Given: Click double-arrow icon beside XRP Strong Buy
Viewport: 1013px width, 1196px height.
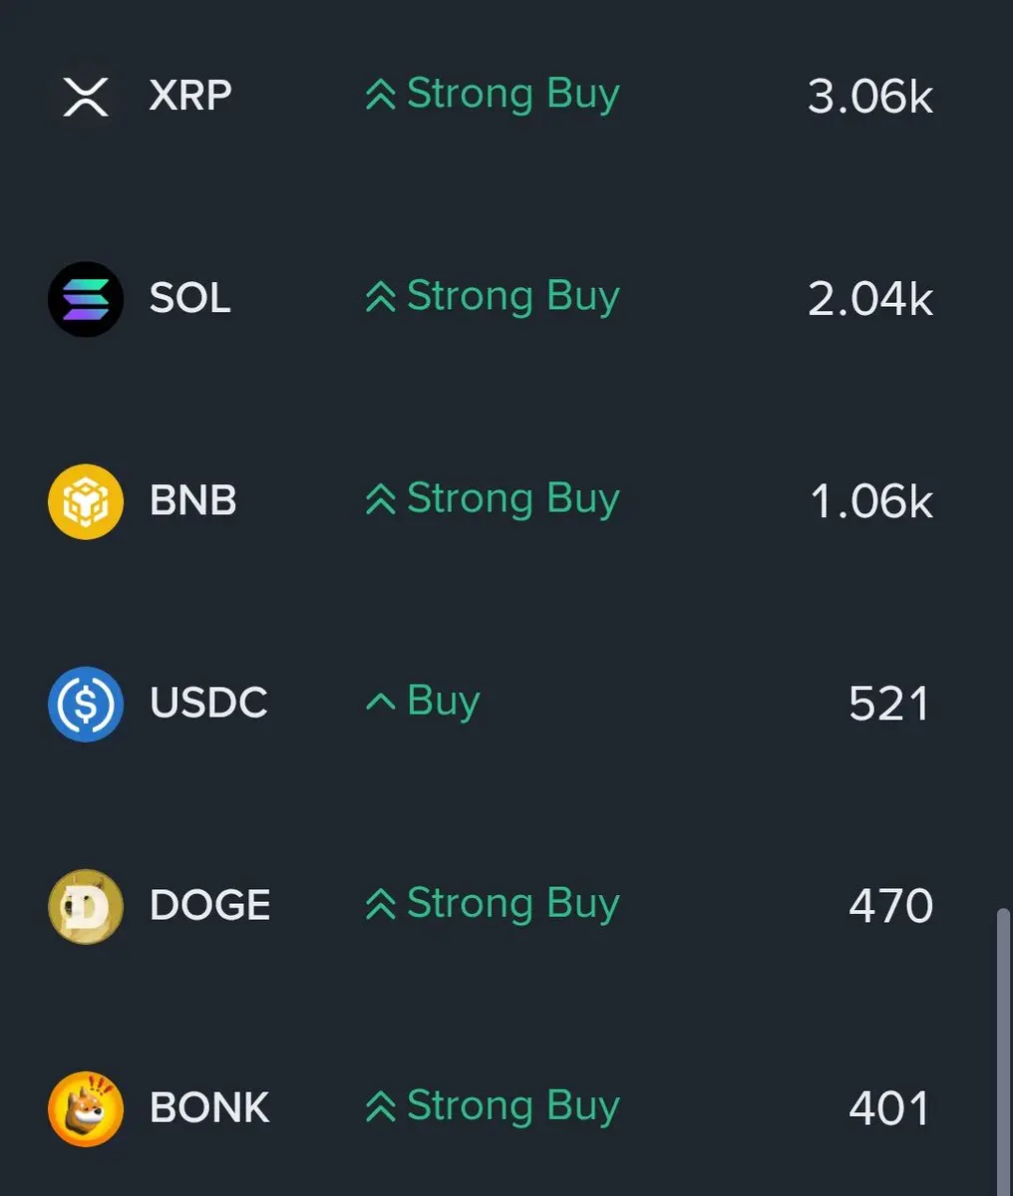Looking at the screenshot, I should pyautogui.click(x=381, y=95).
